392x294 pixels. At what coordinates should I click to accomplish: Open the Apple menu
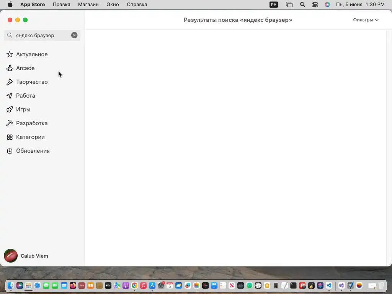coord(10,5)
